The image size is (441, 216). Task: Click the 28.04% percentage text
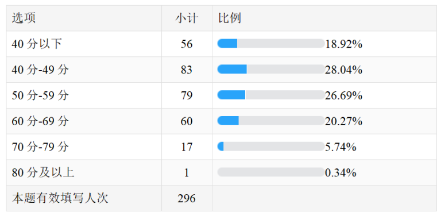point(344,70)
